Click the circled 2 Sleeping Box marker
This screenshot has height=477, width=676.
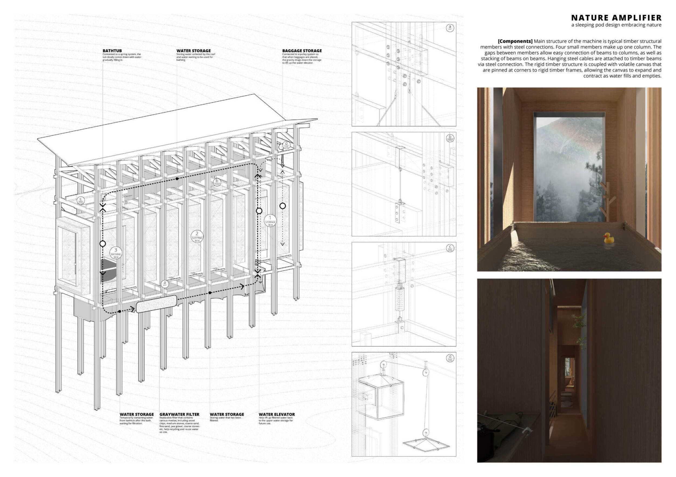[197, 236]
